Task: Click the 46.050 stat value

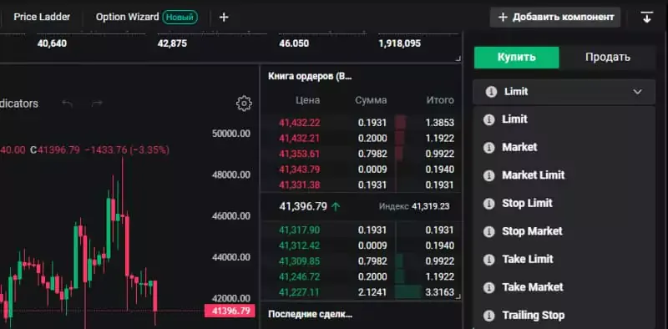Action: pos(294,43)
